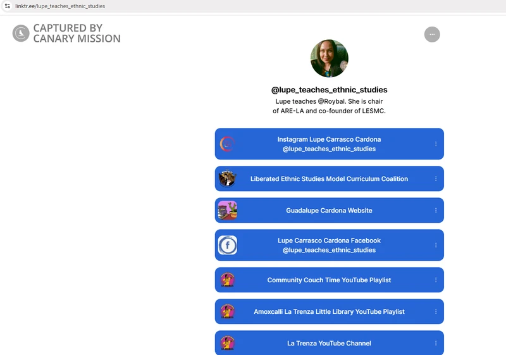Open the Instagram Lupe Carrasco Cardona link
506x355 pixels.
[329, 144]
